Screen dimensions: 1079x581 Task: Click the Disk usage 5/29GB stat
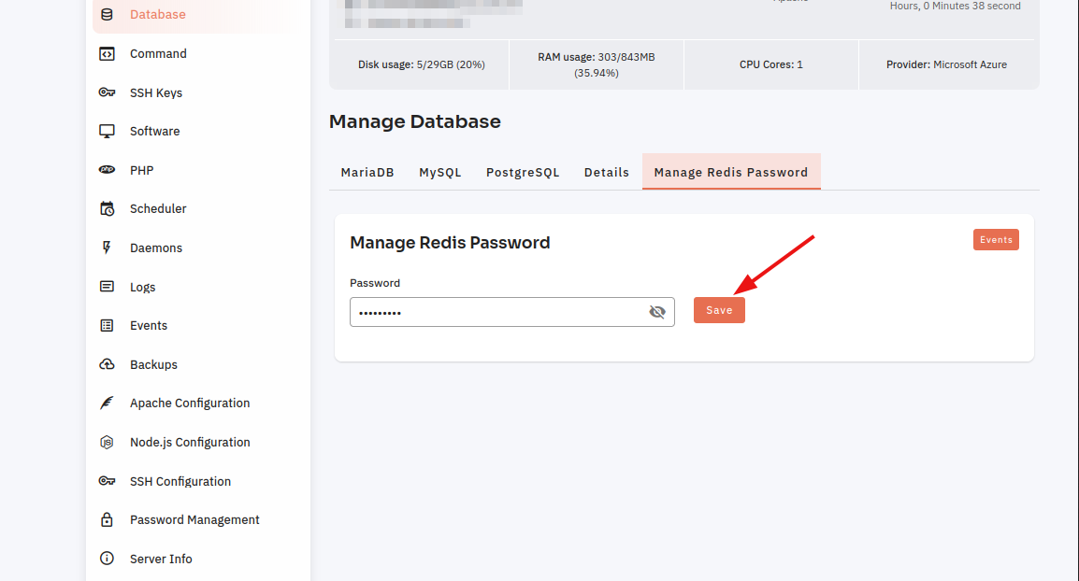click(x=421, y=64)
